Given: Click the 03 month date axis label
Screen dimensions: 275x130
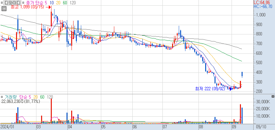Looking at the screenshot, I should coord(38,127).
